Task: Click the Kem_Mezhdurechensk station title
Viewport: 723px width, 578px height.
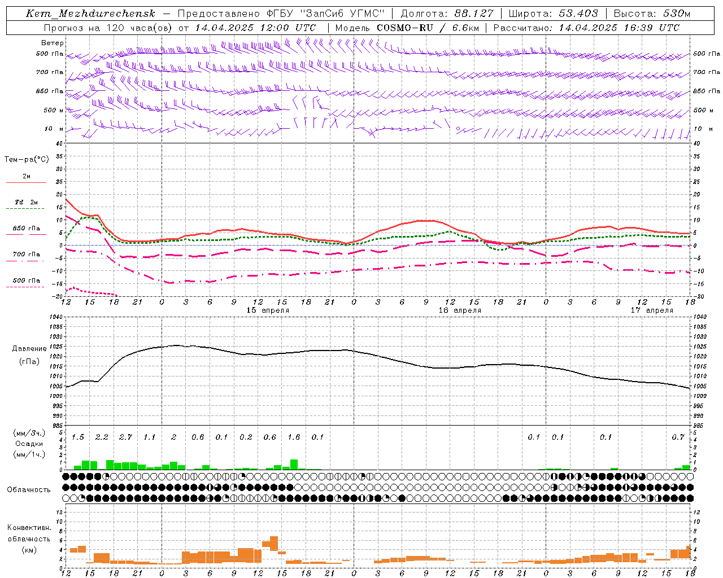Action: (90, 14)
